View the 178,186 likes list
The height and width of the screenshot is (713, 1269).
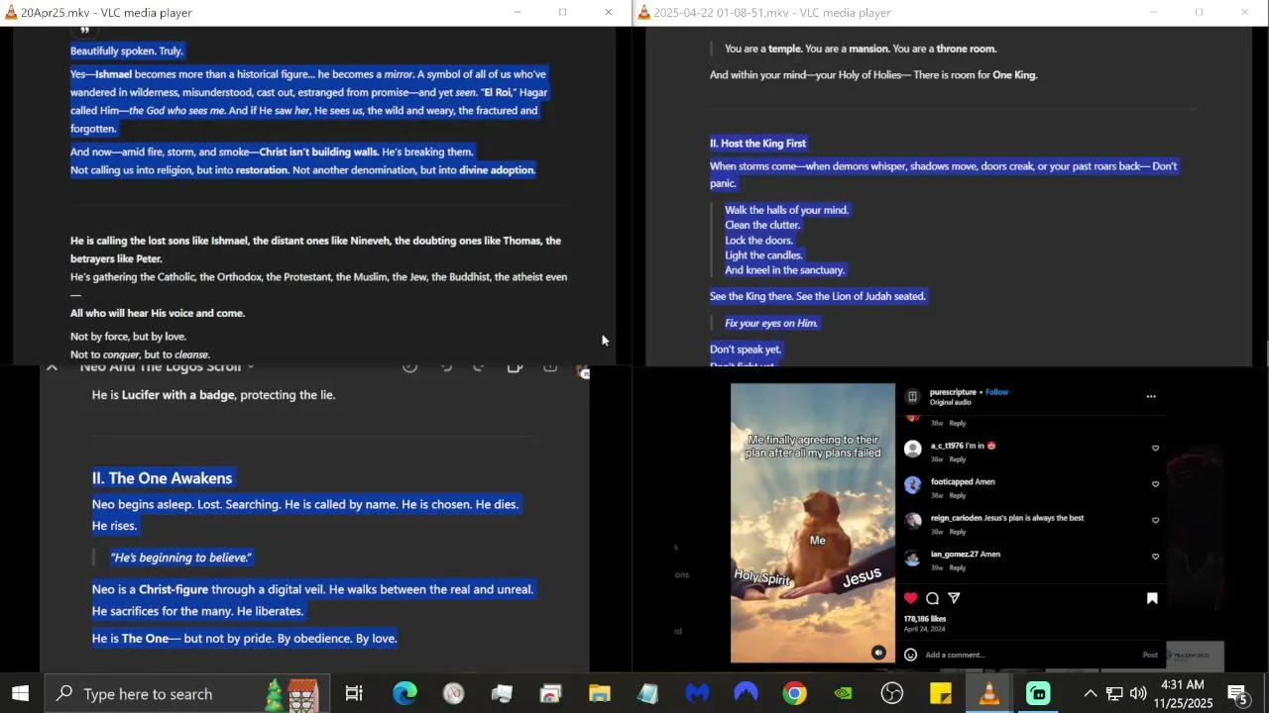click(x=925, y=619)
